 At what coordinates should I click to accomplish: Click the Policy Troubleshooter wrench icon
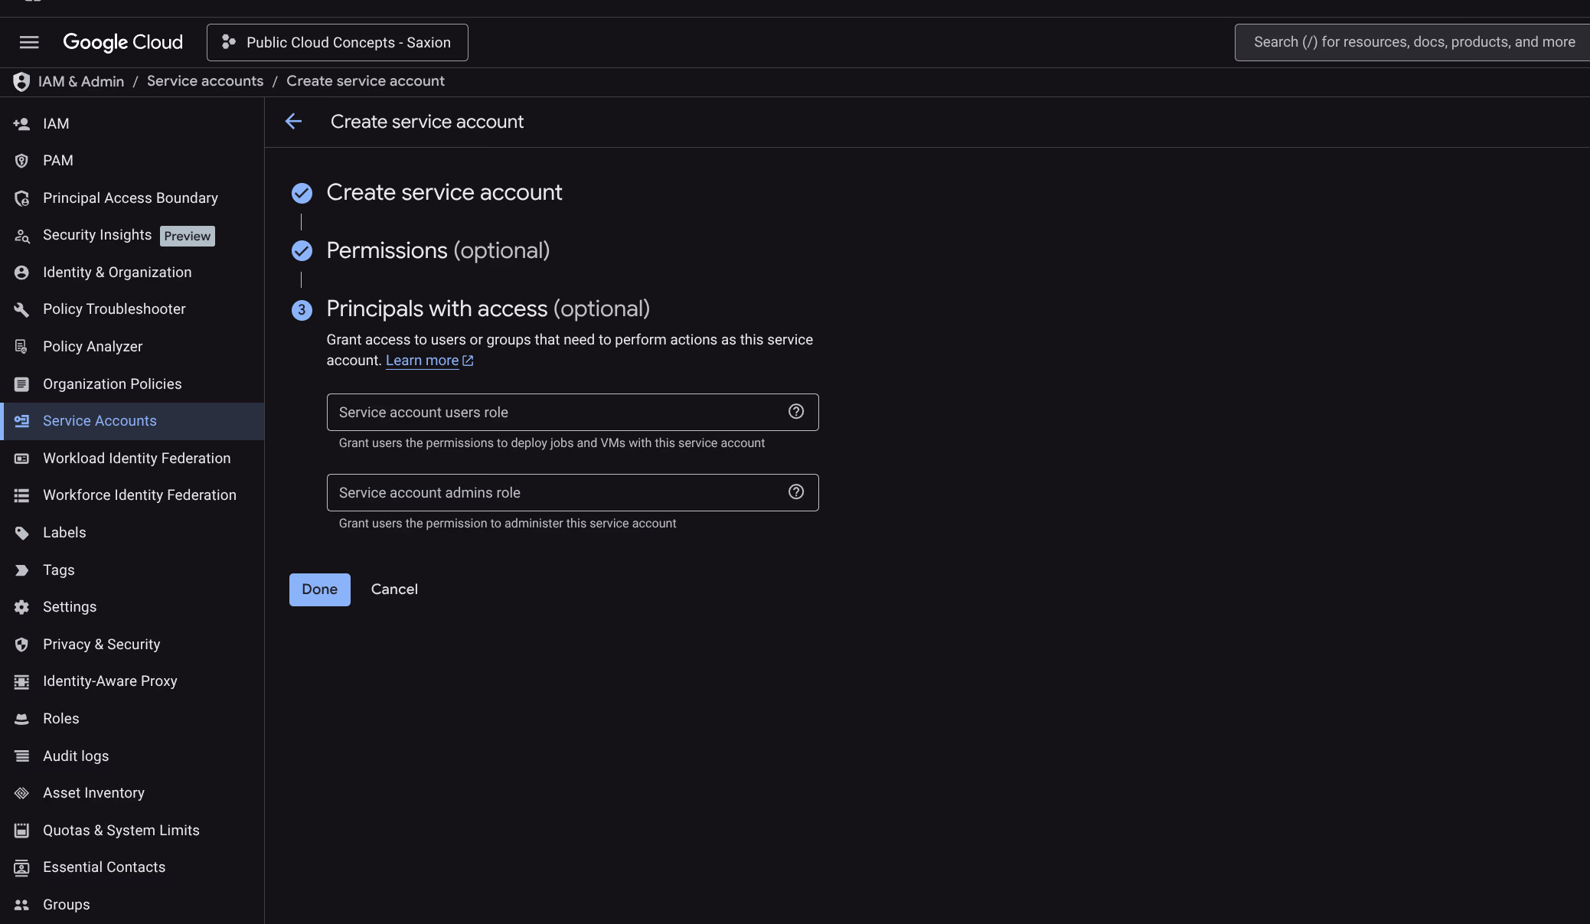(x=21, y=309)
